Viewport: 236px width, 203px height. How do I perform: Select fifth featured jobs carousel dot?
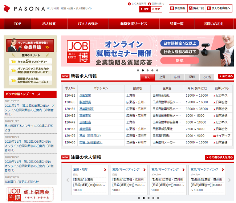[158, 198]
